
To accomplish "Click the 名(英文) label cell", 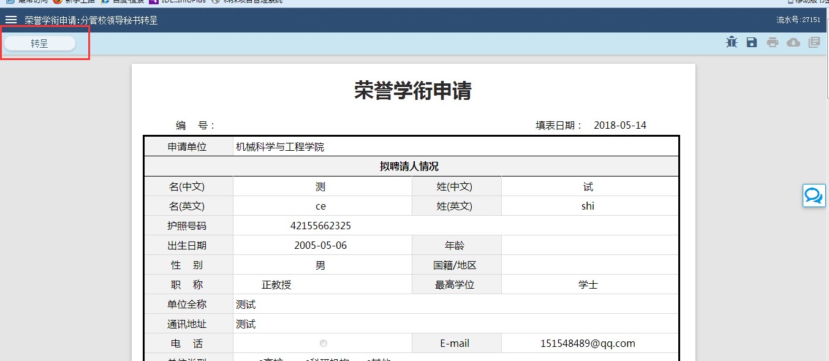I will pos(188,206).
